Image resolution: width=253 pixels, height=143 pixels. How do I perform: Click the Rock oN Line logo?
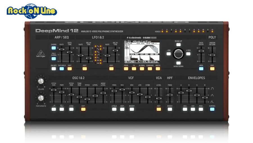(x=32, y=11)
